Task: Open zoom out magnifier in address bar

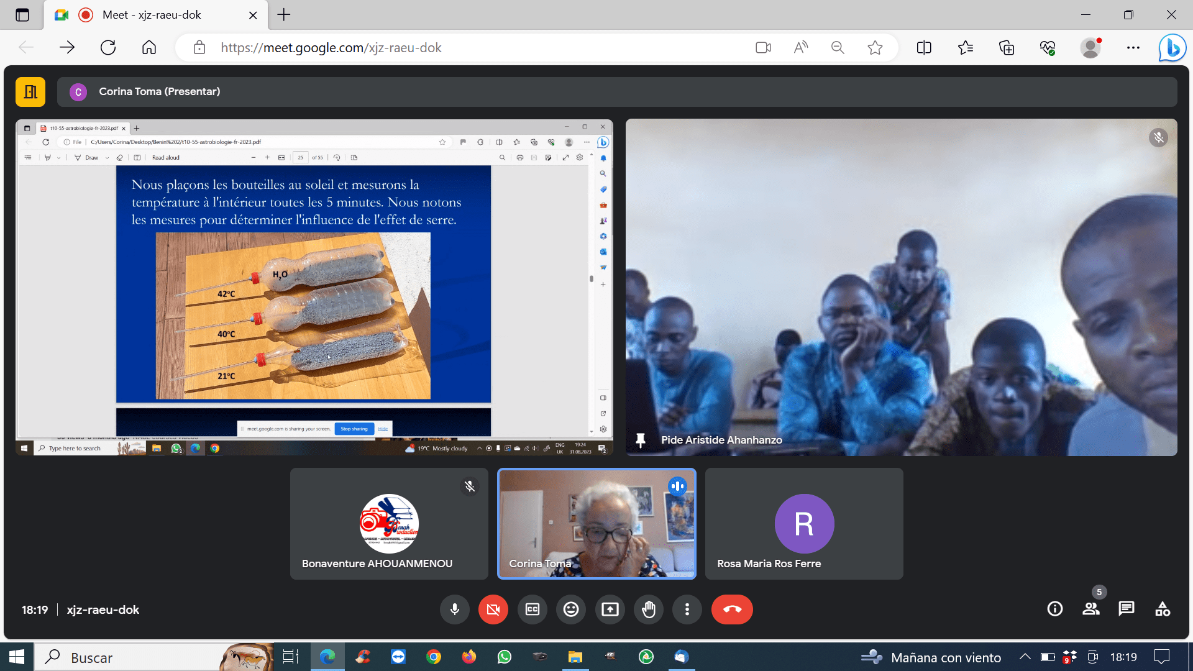Action: coord(838,48)
